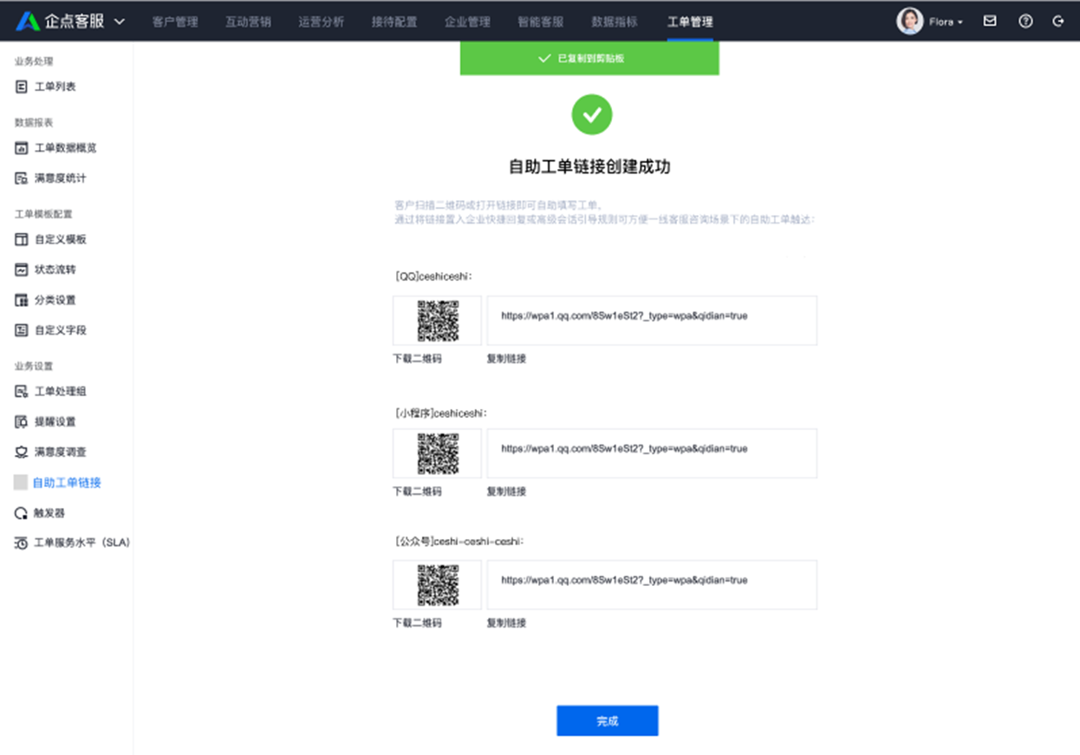Image resolution: width=1080 pixels, height=755 pixels.
Task: Open 触发器 page
Action: [x=49, y=513]
